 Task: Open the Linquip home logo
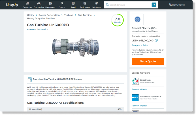tap(12, 5)
